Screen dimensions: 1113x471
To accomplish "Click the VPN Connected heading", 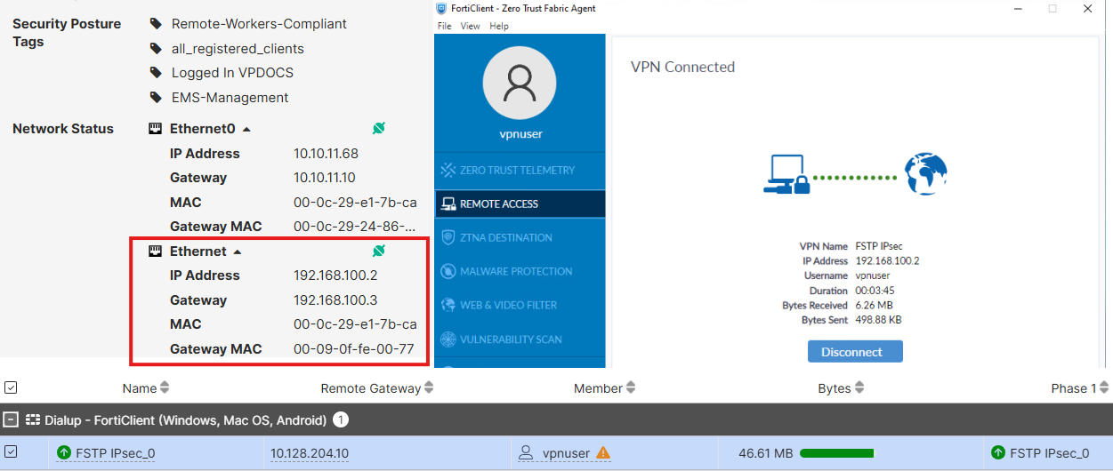I will click(682, 67).
